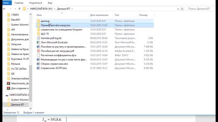Select the Пример расчёта нагрузок folder icon

click(38, 25)
